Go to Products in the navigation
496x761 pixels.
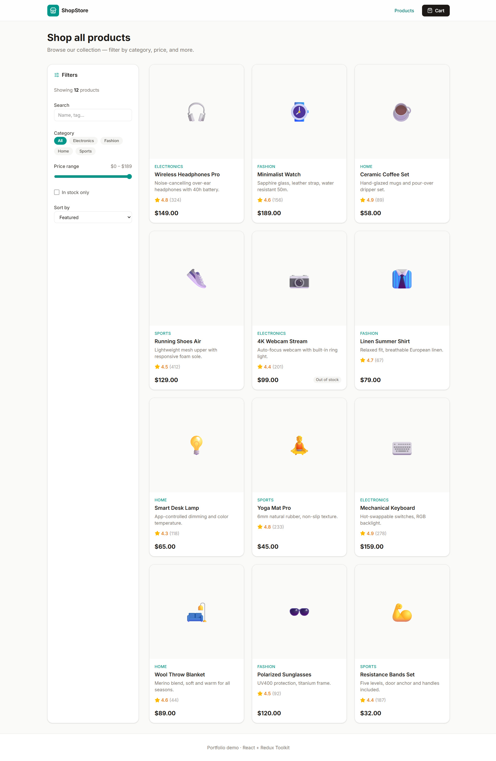404,10
